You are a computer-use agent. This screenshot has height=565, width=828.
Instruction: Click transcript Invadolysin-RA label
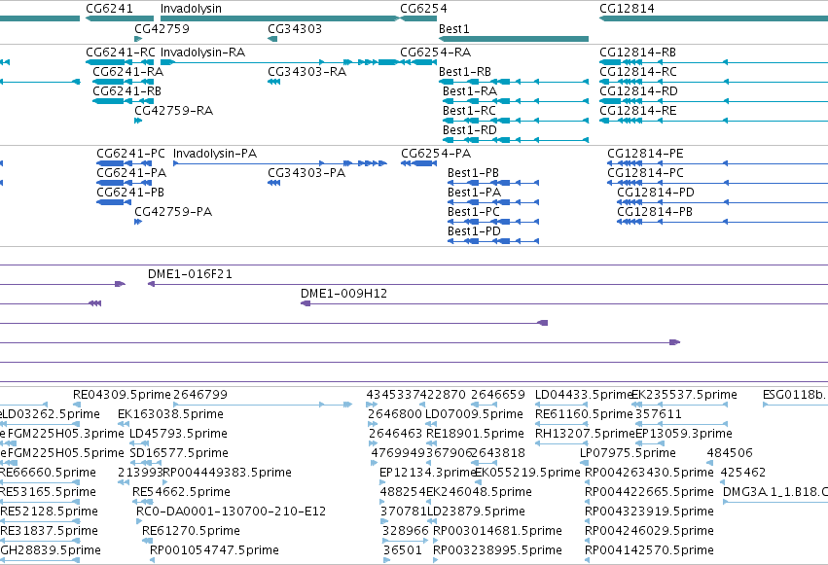[x=202, y=53]
